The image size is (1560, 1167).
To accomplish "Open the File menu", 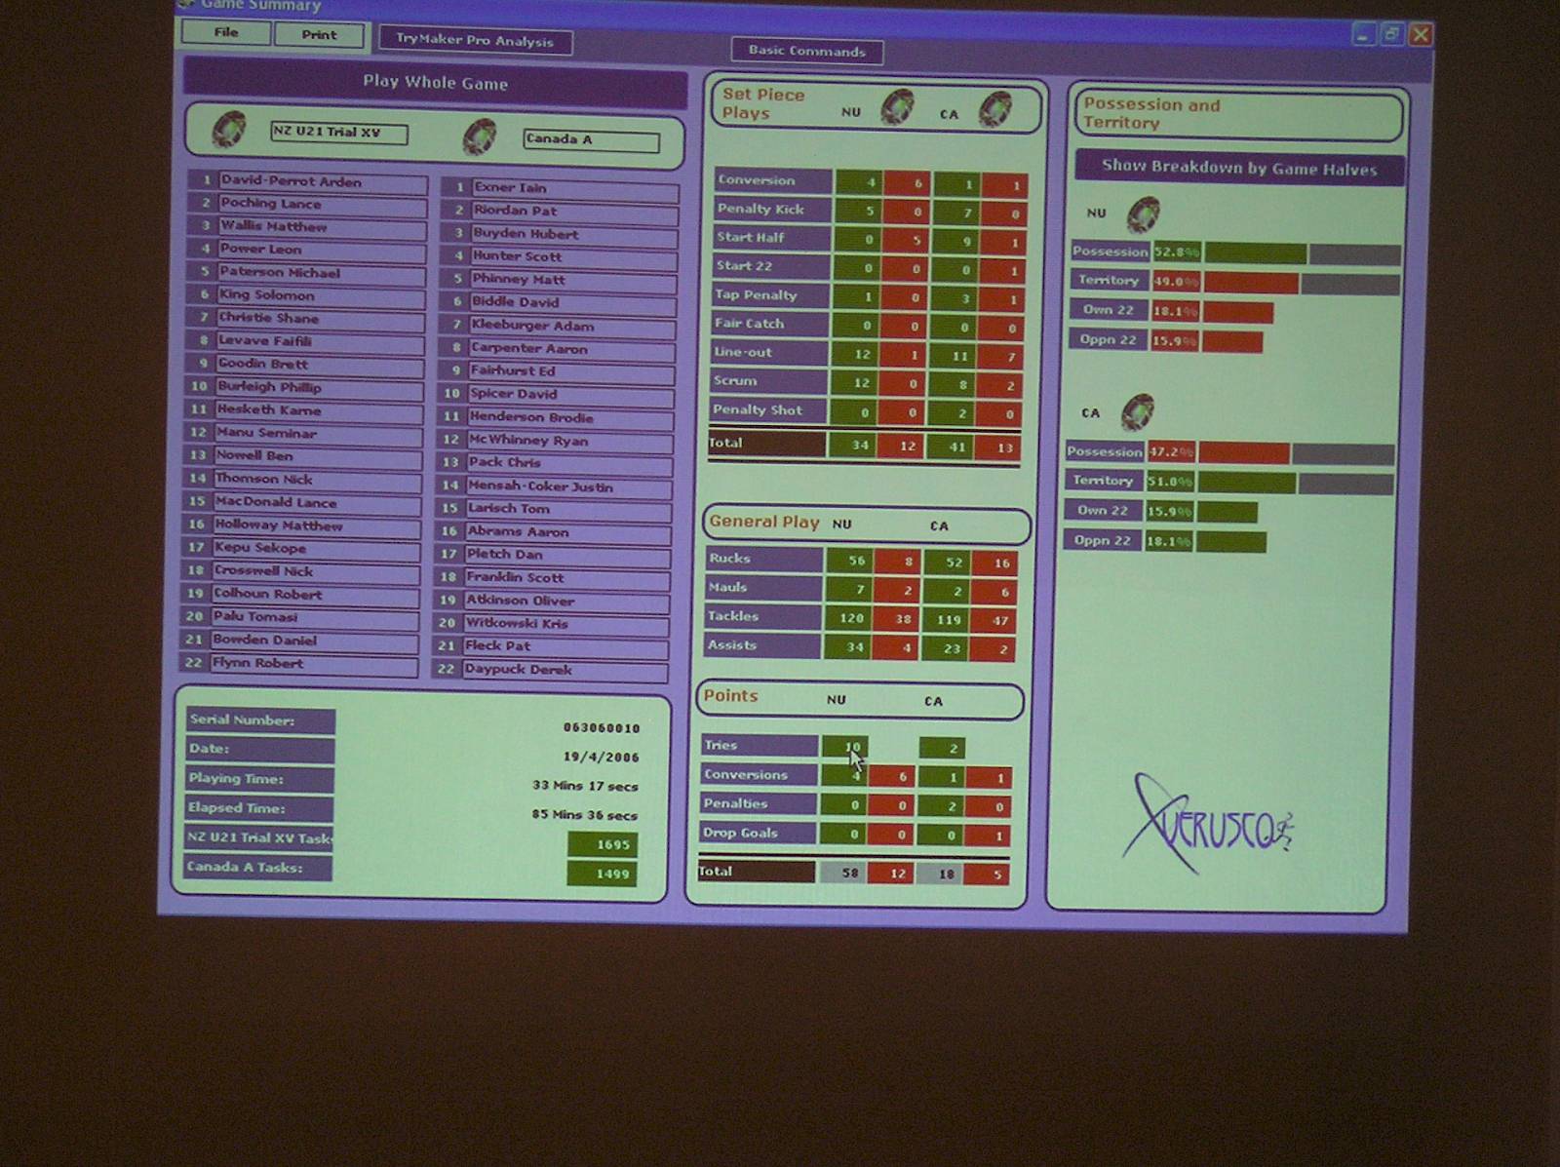I will click(x=226, y=33).
